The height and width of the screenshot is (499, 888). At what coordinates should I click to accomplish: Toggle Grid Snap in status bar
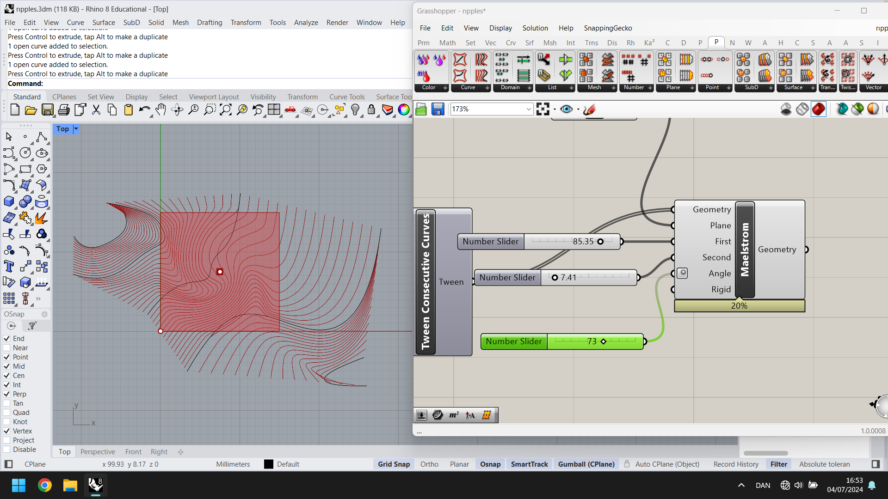[x=394, y=464]
